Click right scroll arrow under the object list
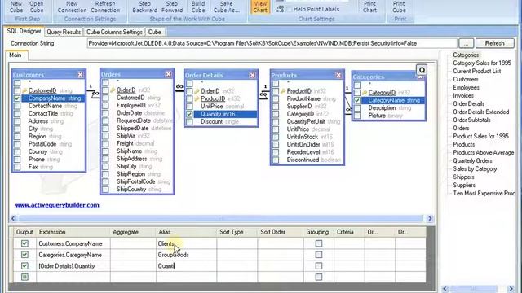522x293 pixels. [x=511, y=289]
